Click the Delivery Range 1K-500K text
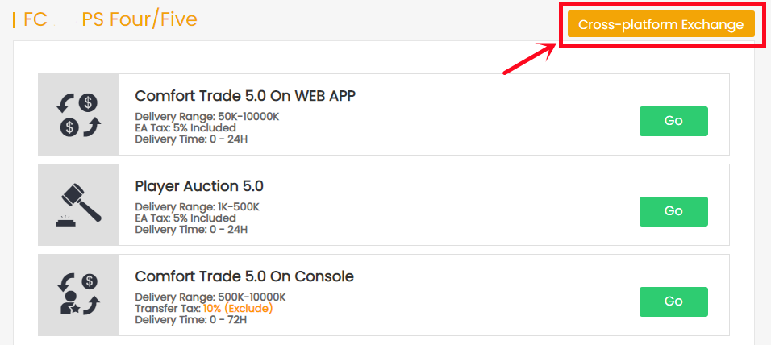This screenshot has height=345, width=771. 197,206
